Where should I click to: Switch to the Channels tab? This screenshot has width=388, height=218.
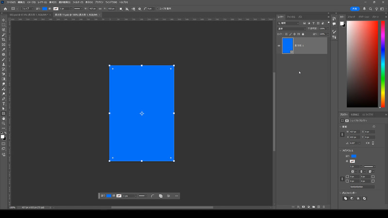coord(291,17)
